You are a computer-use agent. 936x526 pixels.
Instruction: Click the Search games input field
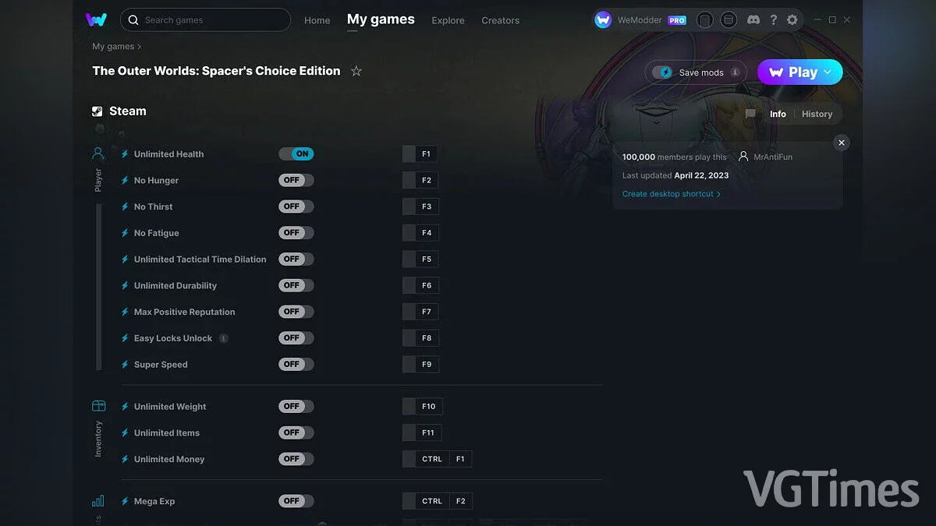click(205, 19)
